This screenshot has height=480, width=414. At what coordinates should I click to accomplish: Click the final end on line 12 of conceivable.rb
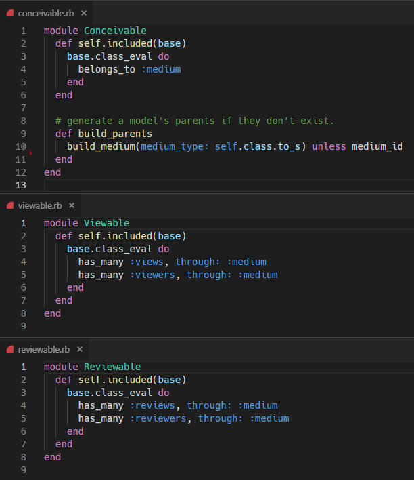[x=52, y=172]
